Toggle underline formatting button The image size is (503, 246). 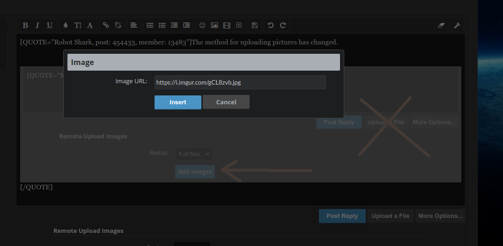click(x=50, y=25)
